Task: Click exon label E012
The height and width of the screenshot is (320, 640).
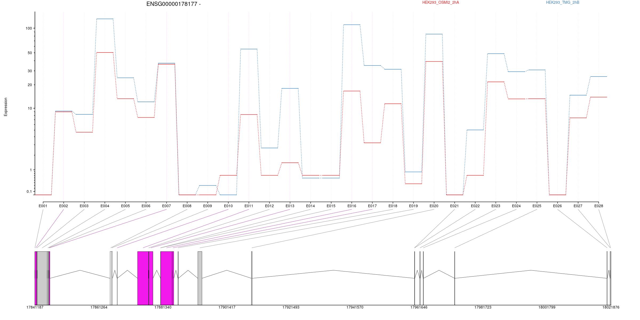Action: click(x=269, y=206)
